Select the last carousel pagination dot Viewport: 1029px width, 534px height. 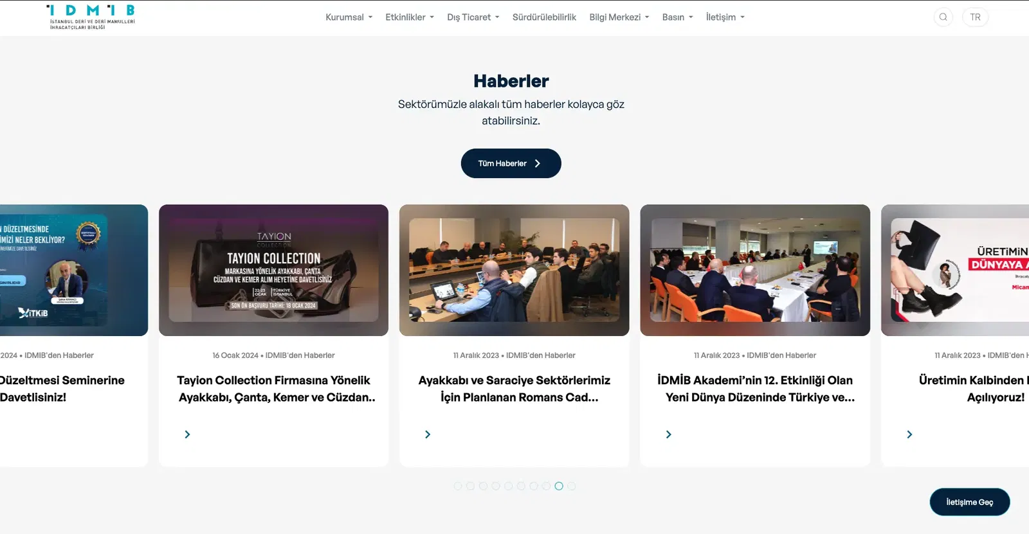(x=571, y=486)
